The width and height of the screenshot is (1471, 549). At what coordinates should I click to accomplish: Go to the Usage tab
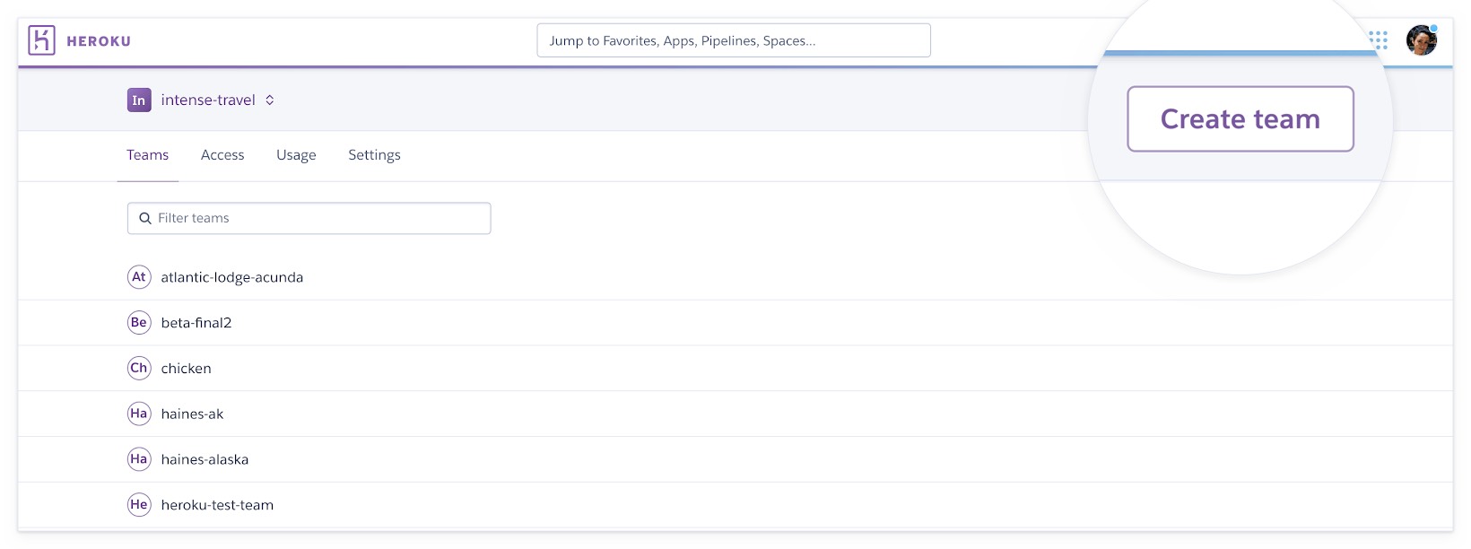(296, 155)
